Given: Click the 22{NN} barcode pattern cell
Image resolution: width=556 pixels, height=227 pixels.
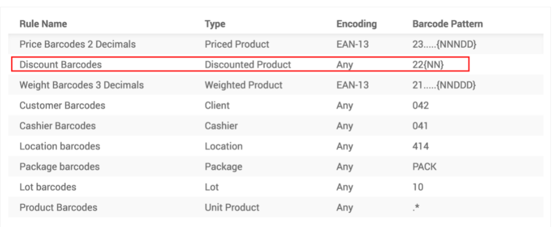Looking at the screenshot, I should tap(428, 65).
